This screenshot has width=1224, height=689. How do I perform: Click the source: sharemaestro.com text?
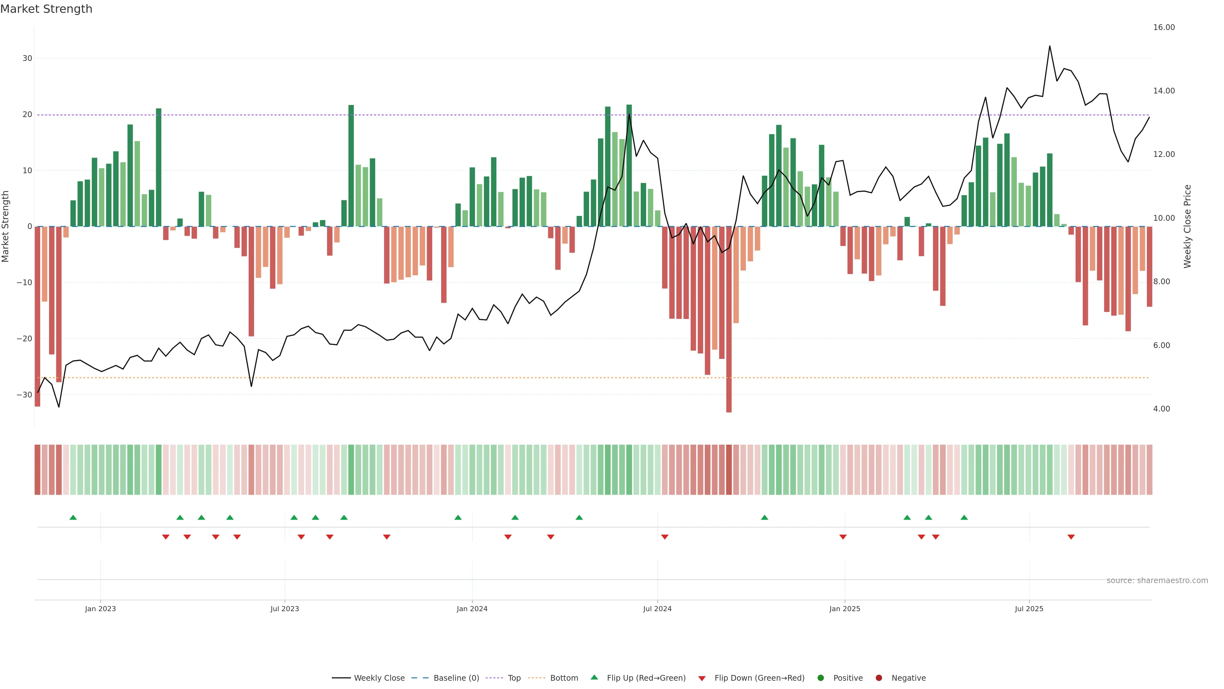click(x=1157, y=581)
